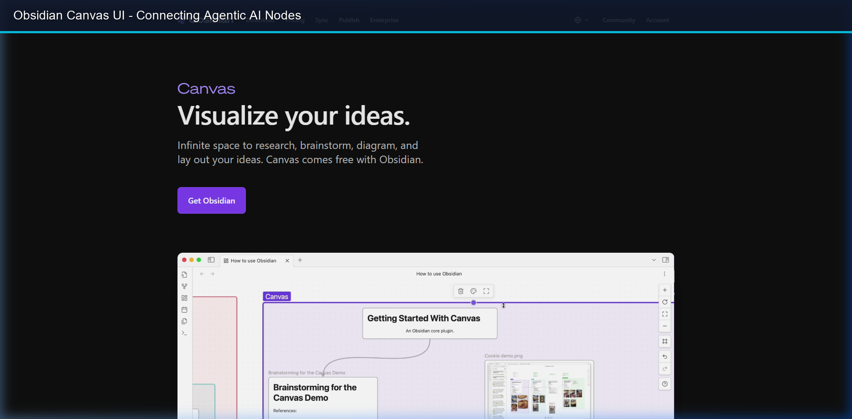
Task: Click the "Cookie demo.png" file label
Action: click(504, 356)
